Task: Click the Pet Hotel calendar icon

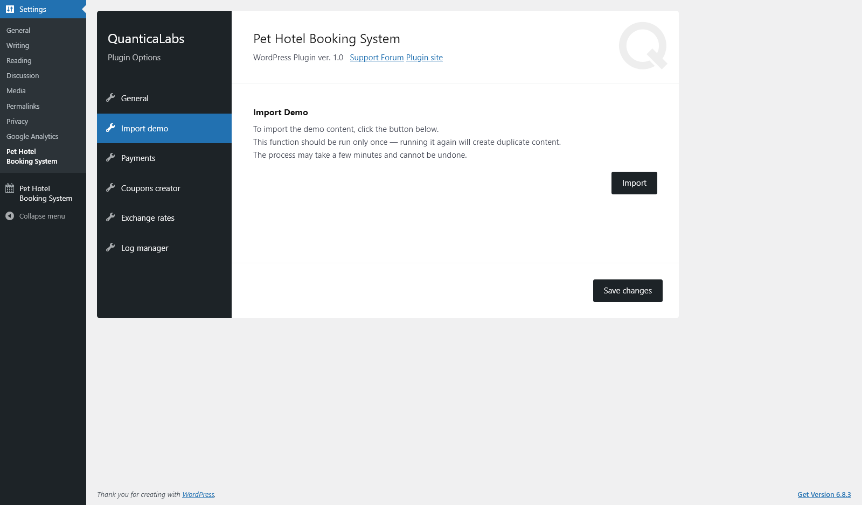Action: pos(10,188)
